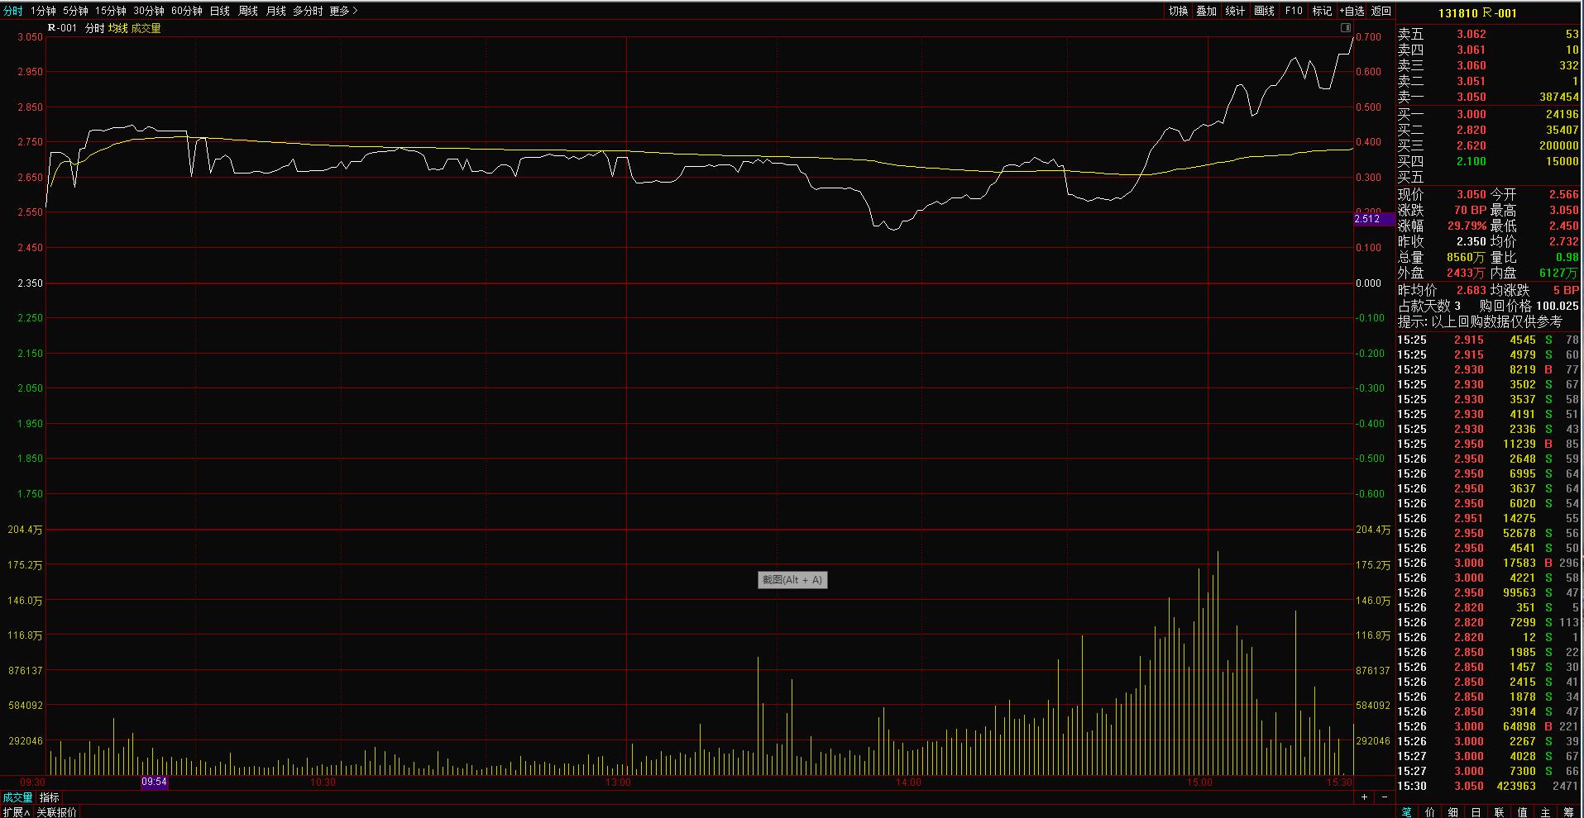Click the 买二 price 2.820
This screenshot has width=1584, height=818.
coord(1472,130)
